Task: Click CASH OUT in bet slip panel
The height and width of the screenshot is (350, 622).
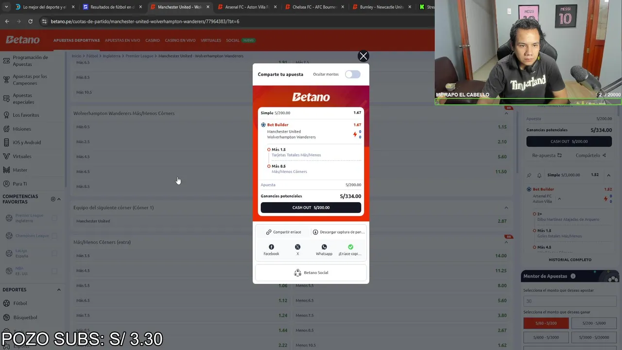Action: pos(569,141)
